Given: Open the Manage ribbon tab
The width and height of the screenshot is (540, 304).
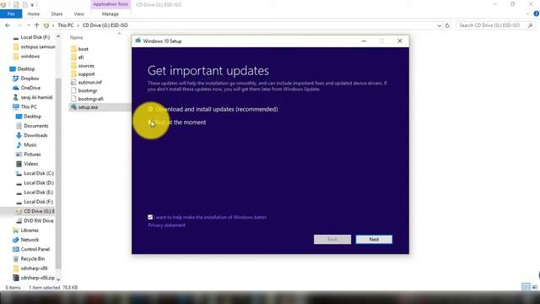Looking at the screenshot, I should pyautogui.click(x=111, y=14).
